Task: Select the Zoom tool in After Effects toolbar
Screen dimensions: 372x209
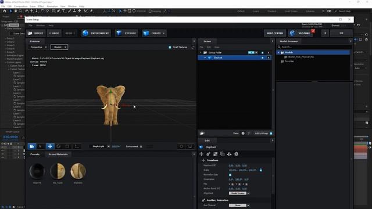Action: tap(21, 11)
